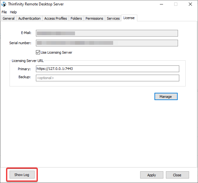The height and width of the screenshot is (183, 198).
Task: Click the Thinfinity app icon in title bar
Action: click(4, 4)
